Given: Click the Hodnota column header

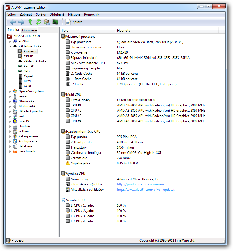Looking at the screenshot, I should (167, 31).
